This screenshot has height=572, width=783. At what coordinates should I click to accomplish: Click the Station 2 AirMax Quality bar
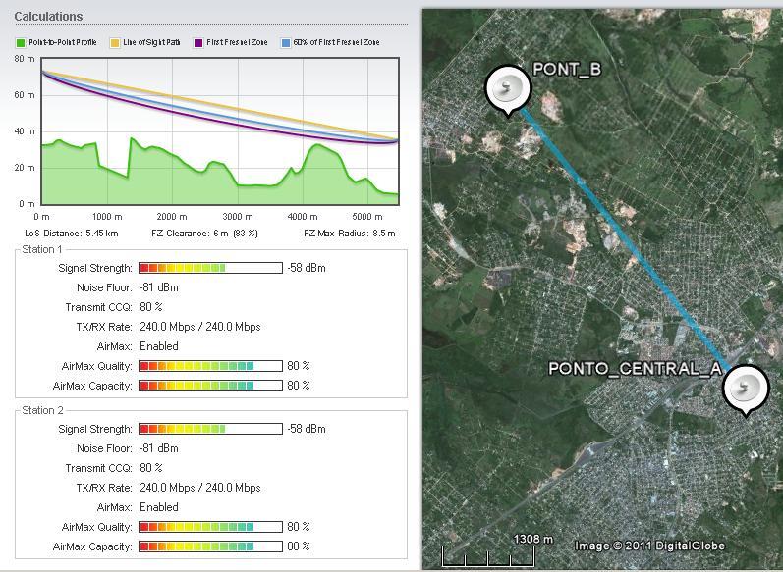tap(210, 527)
